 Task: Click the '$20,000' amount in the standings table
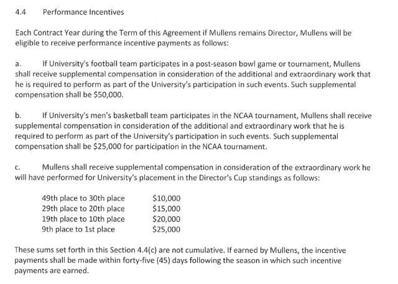167,219
